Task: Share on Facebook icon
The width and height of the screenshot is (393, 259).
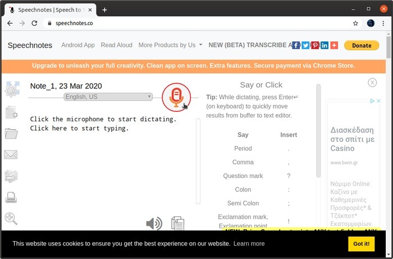Action: pyautogui.click(x=296, y=45)
